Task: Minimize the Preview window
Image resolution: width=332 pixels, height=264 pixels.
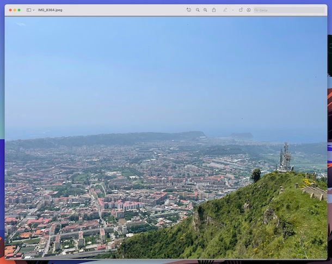Action: [x=15, y=10]
